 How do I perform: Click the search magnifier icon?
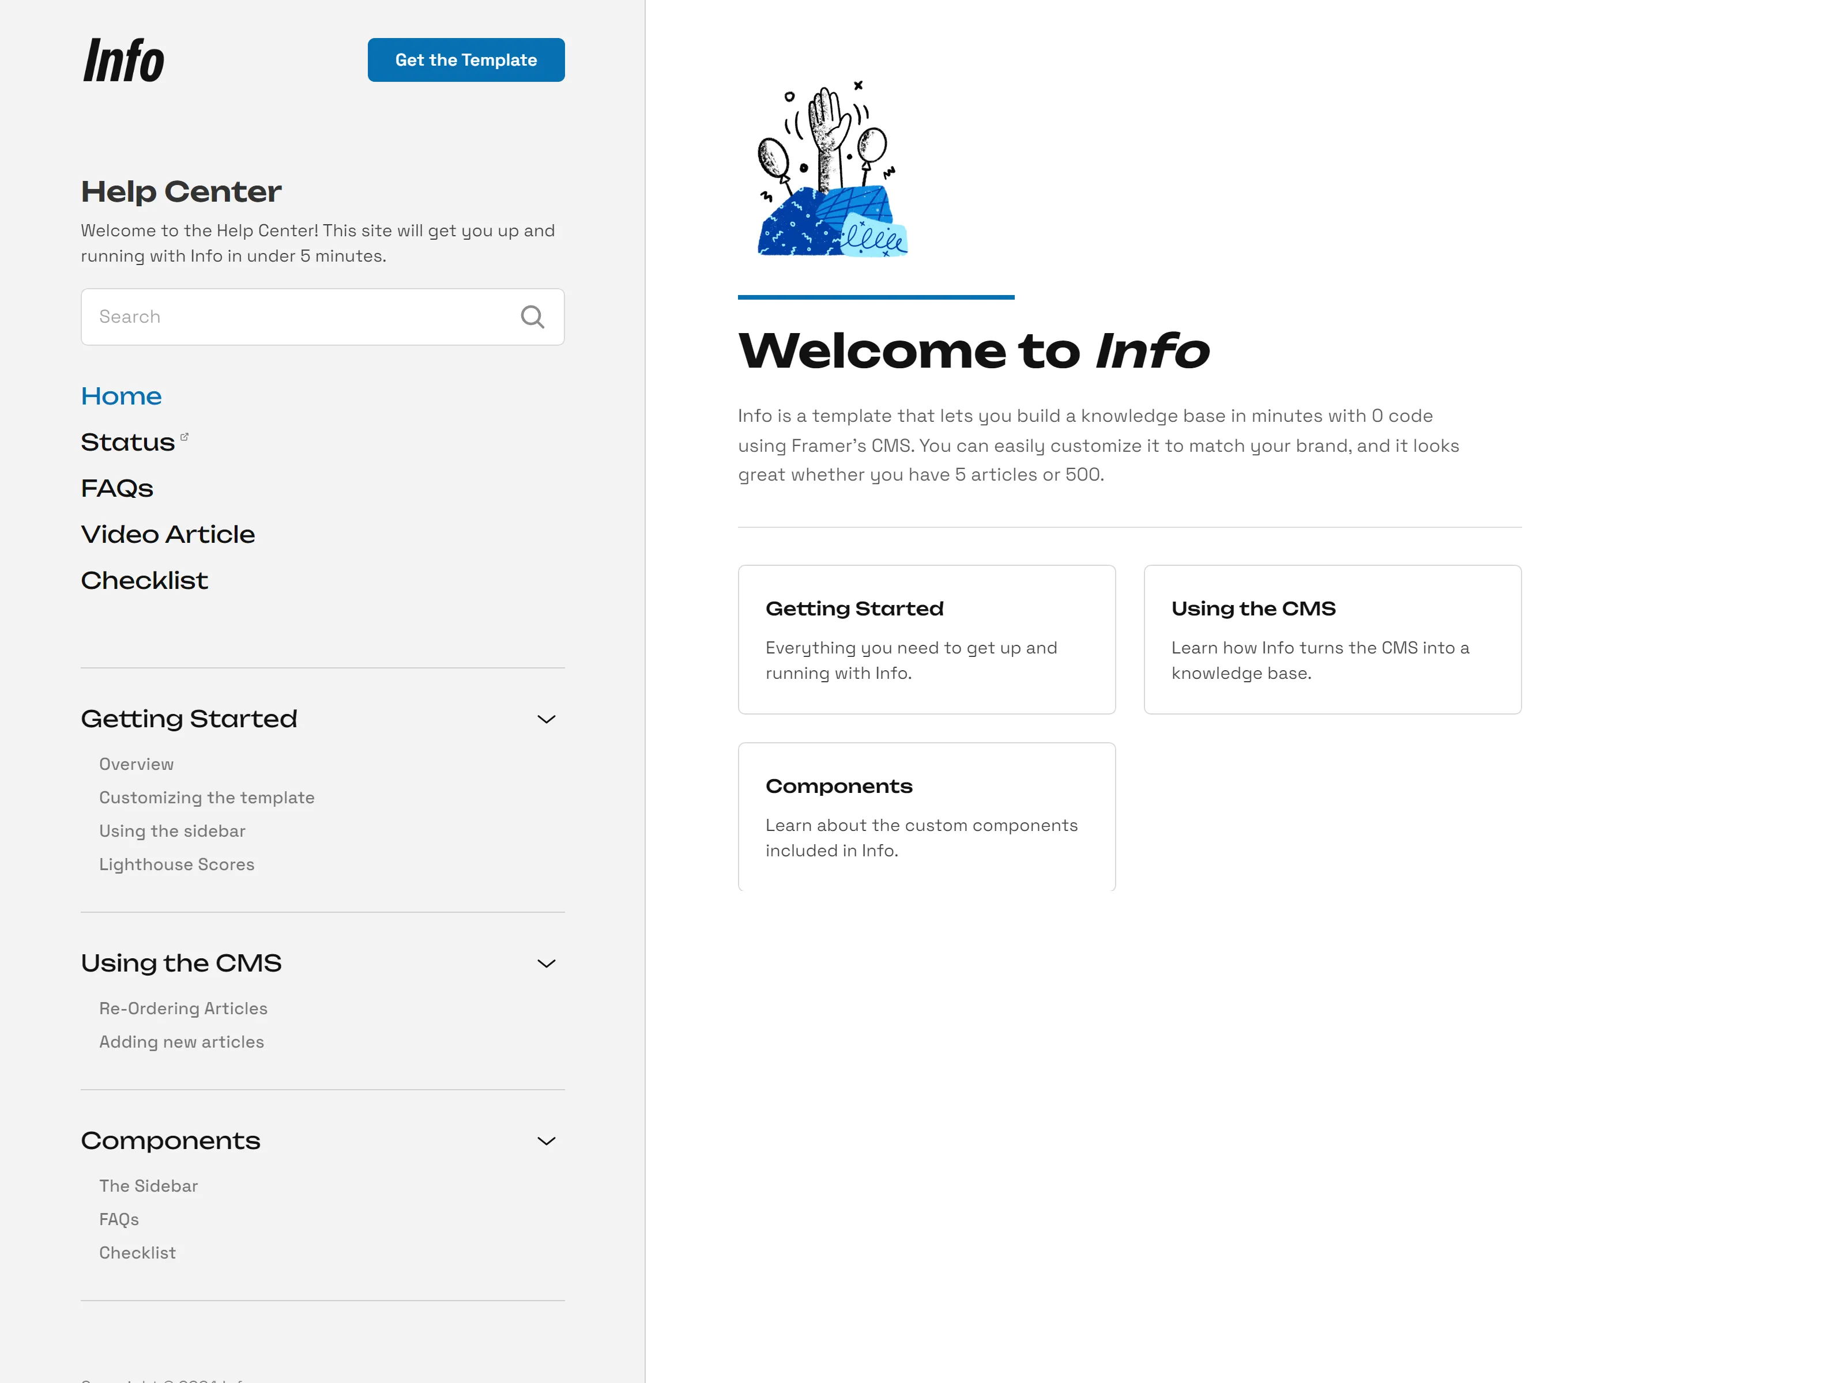click(x=532, y=317)
